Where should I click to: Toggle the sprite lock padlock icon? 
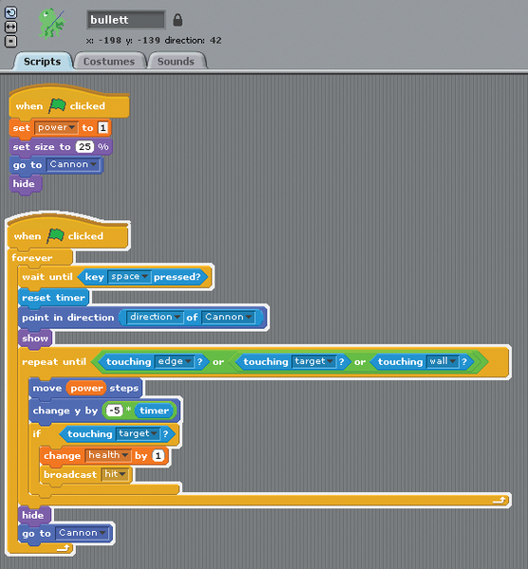tap(177, 20)
